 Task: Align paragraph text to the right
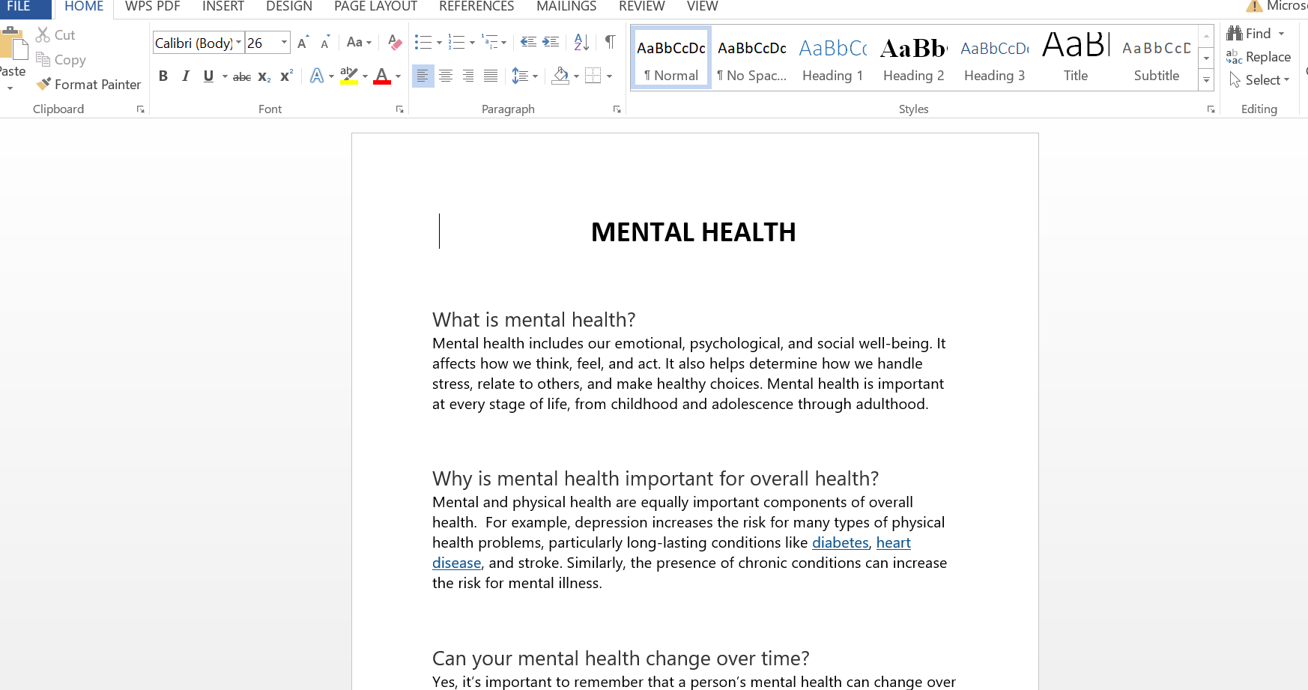click(x=468, y=76)
